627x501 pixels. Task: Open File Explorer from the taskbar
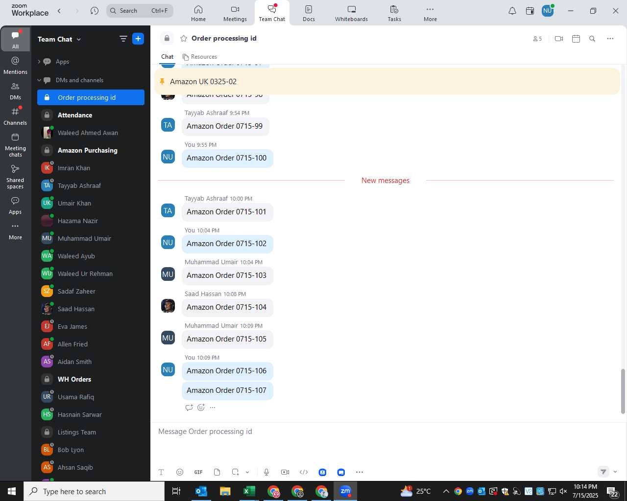(225, 491)
